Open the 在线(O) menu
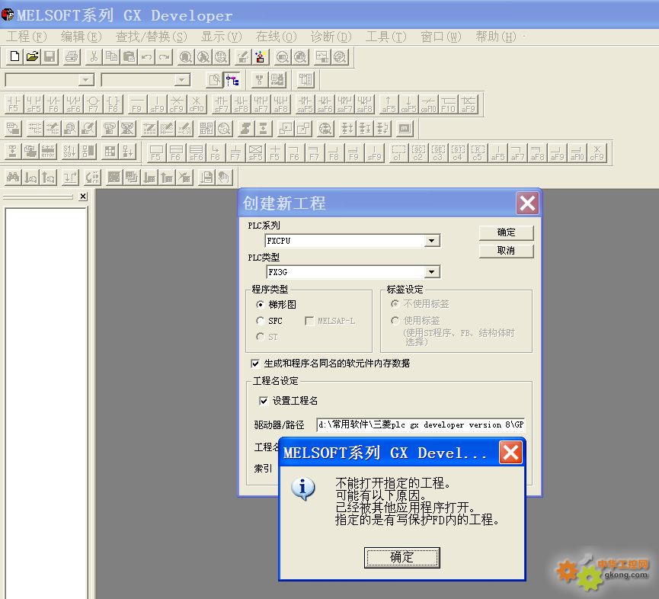This screenshot has width=659, height=599. click(x=276, y=37)
